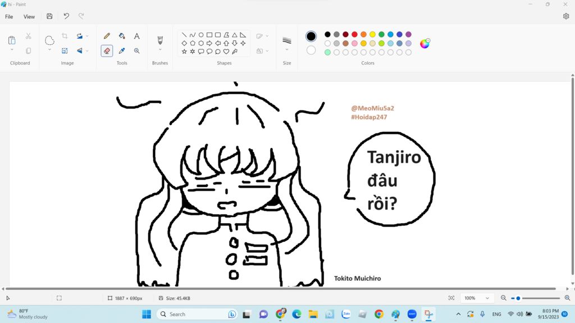The image size is (575, 323).
Task: Pick the Right arrow shape
Action: (x=209, y=43)
